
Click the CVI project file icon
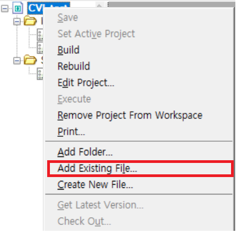tap(18, 8)
